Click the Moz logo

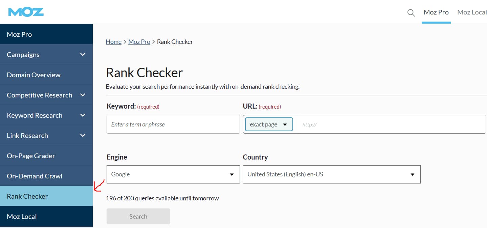pos(26,12)
